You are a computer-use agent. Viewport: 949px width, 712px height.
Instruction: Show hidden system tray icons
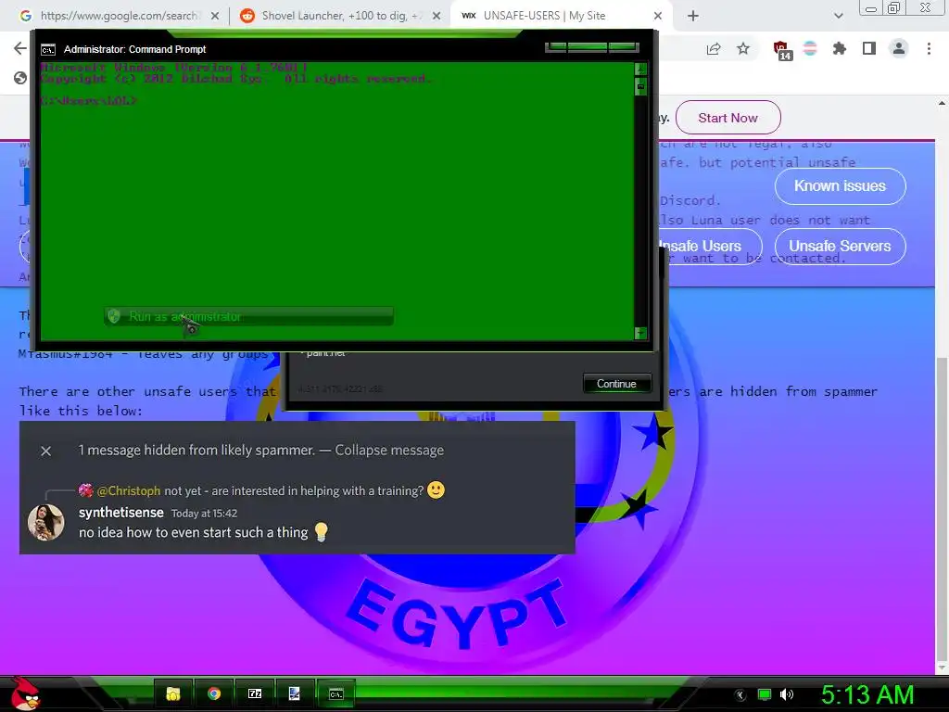740,694
